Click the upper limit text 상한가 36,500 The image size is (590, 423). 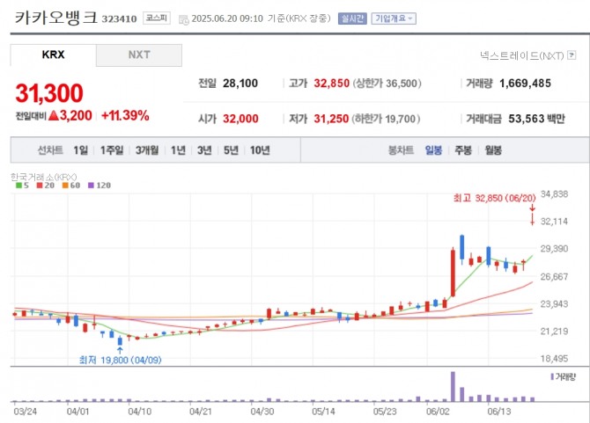click(387, 83)
